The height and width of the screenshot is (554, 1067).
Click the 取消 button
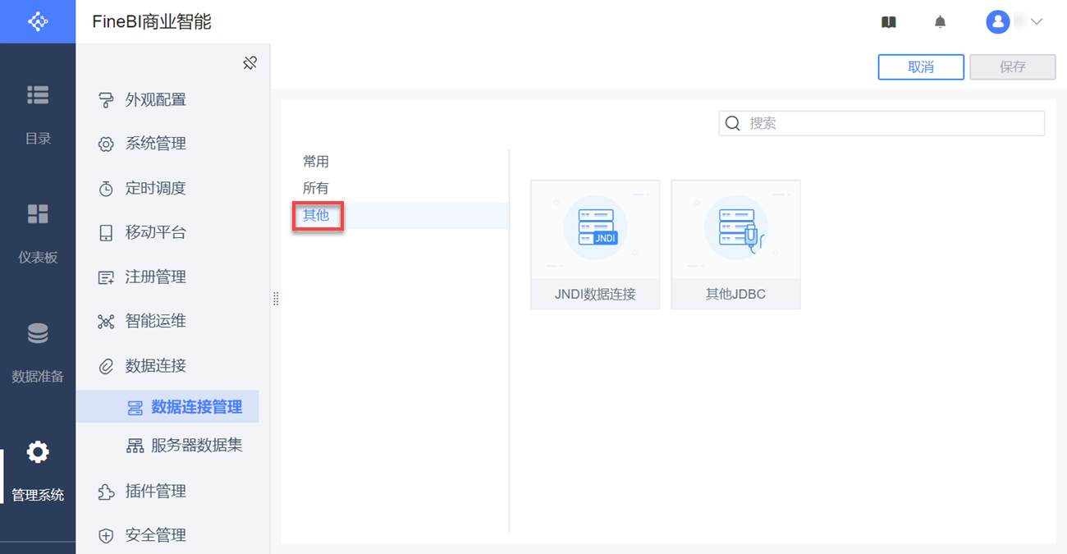[921, 67]
